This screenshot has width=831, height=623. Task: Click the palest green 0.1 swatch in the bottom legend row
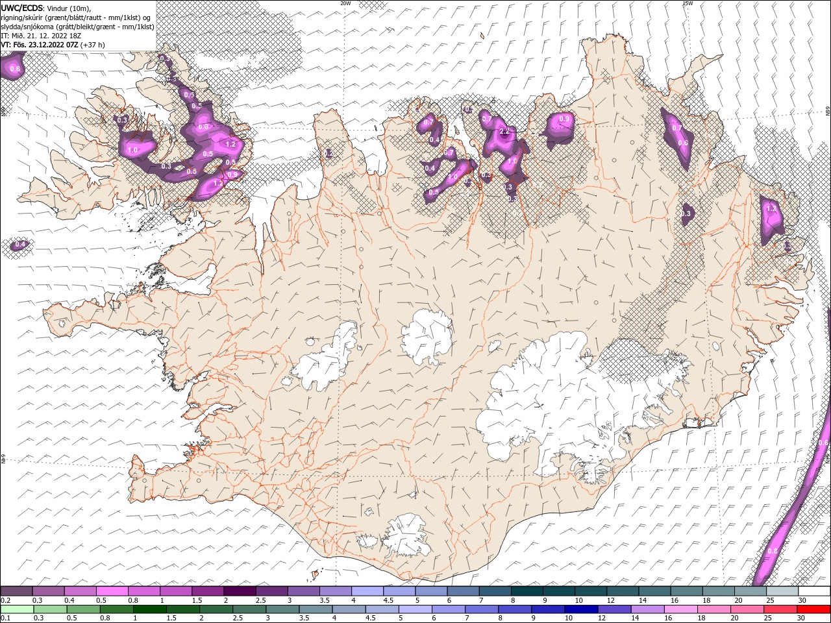[x=17, y=609]
